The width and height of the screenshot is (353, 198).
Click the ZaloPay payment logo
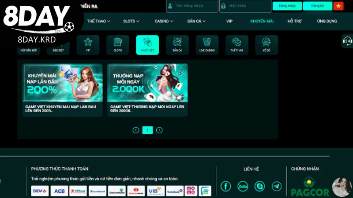click(x=205, y=191)
